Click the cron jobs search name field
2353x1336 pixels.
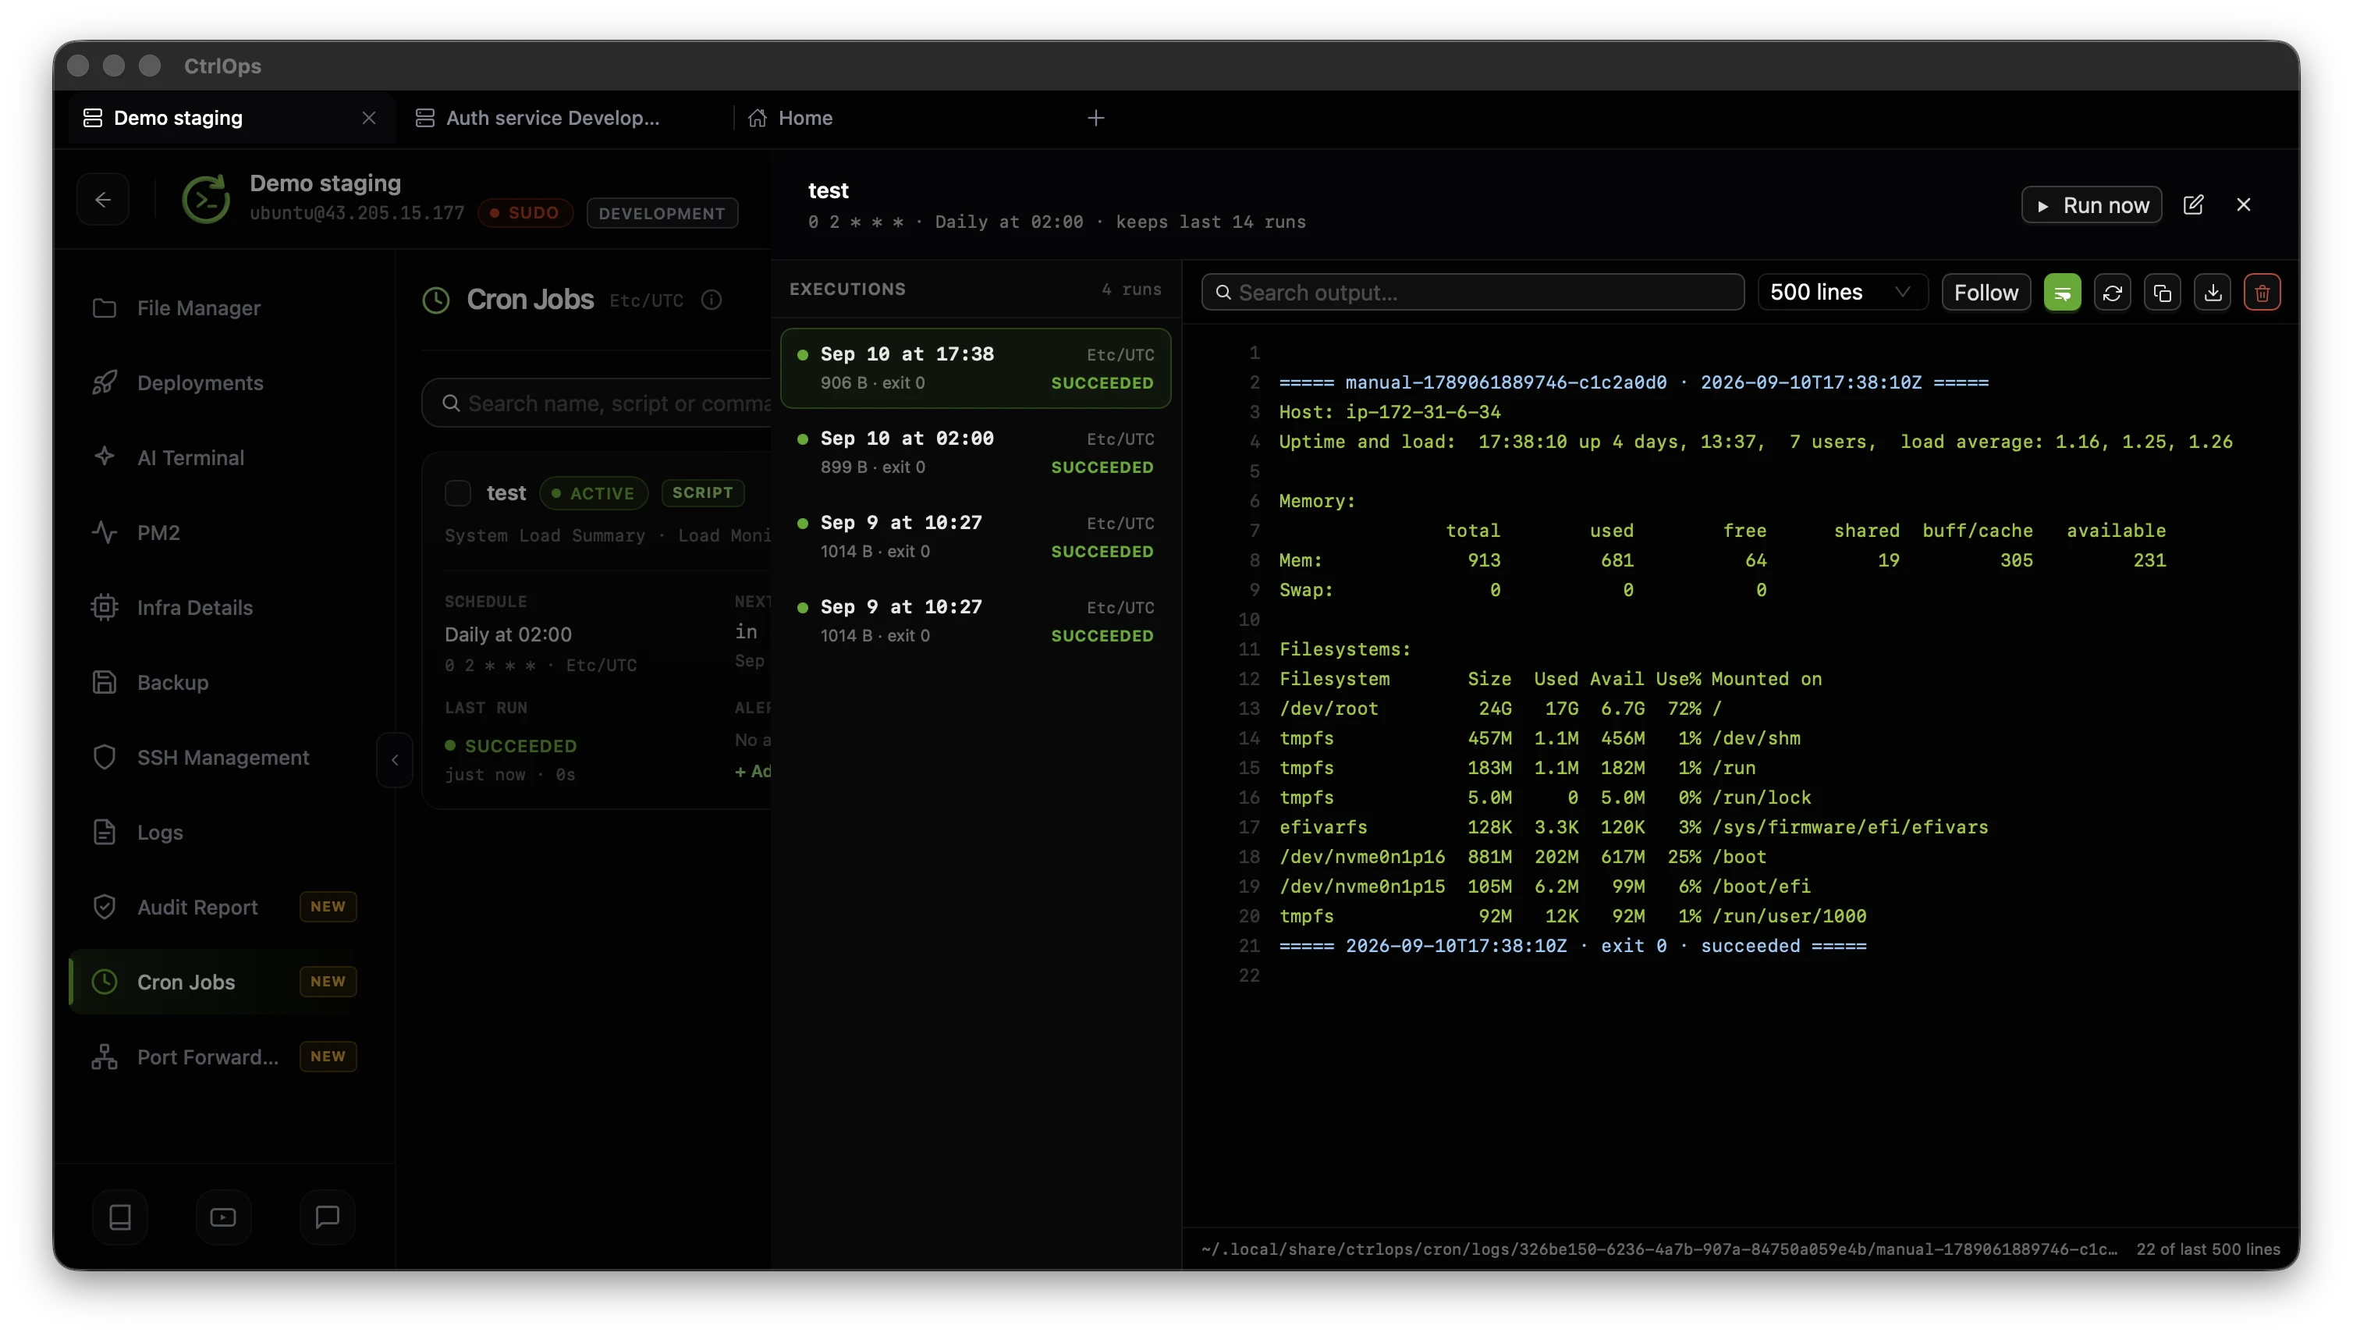coord(596,403)
